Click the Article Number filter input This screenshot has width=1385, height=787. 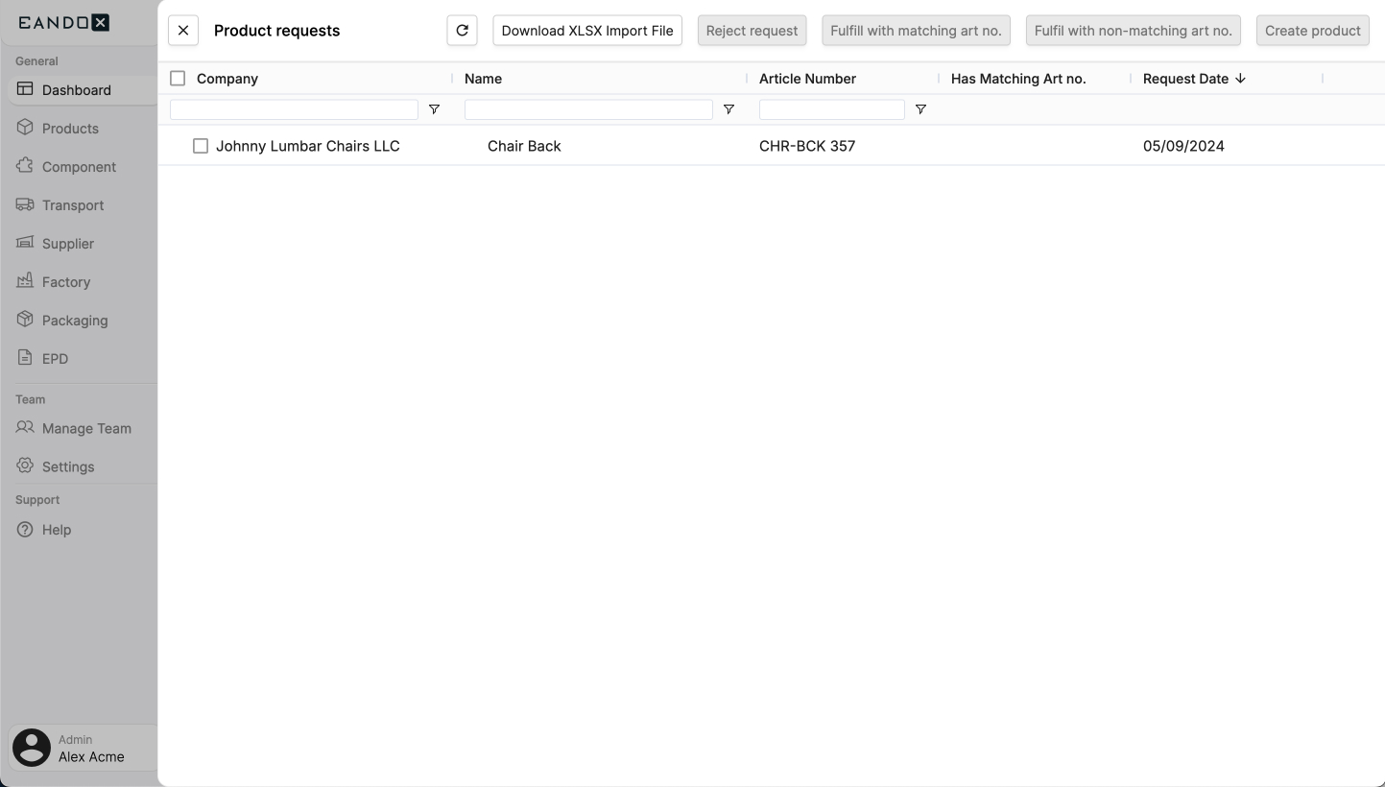click(831, 110)
